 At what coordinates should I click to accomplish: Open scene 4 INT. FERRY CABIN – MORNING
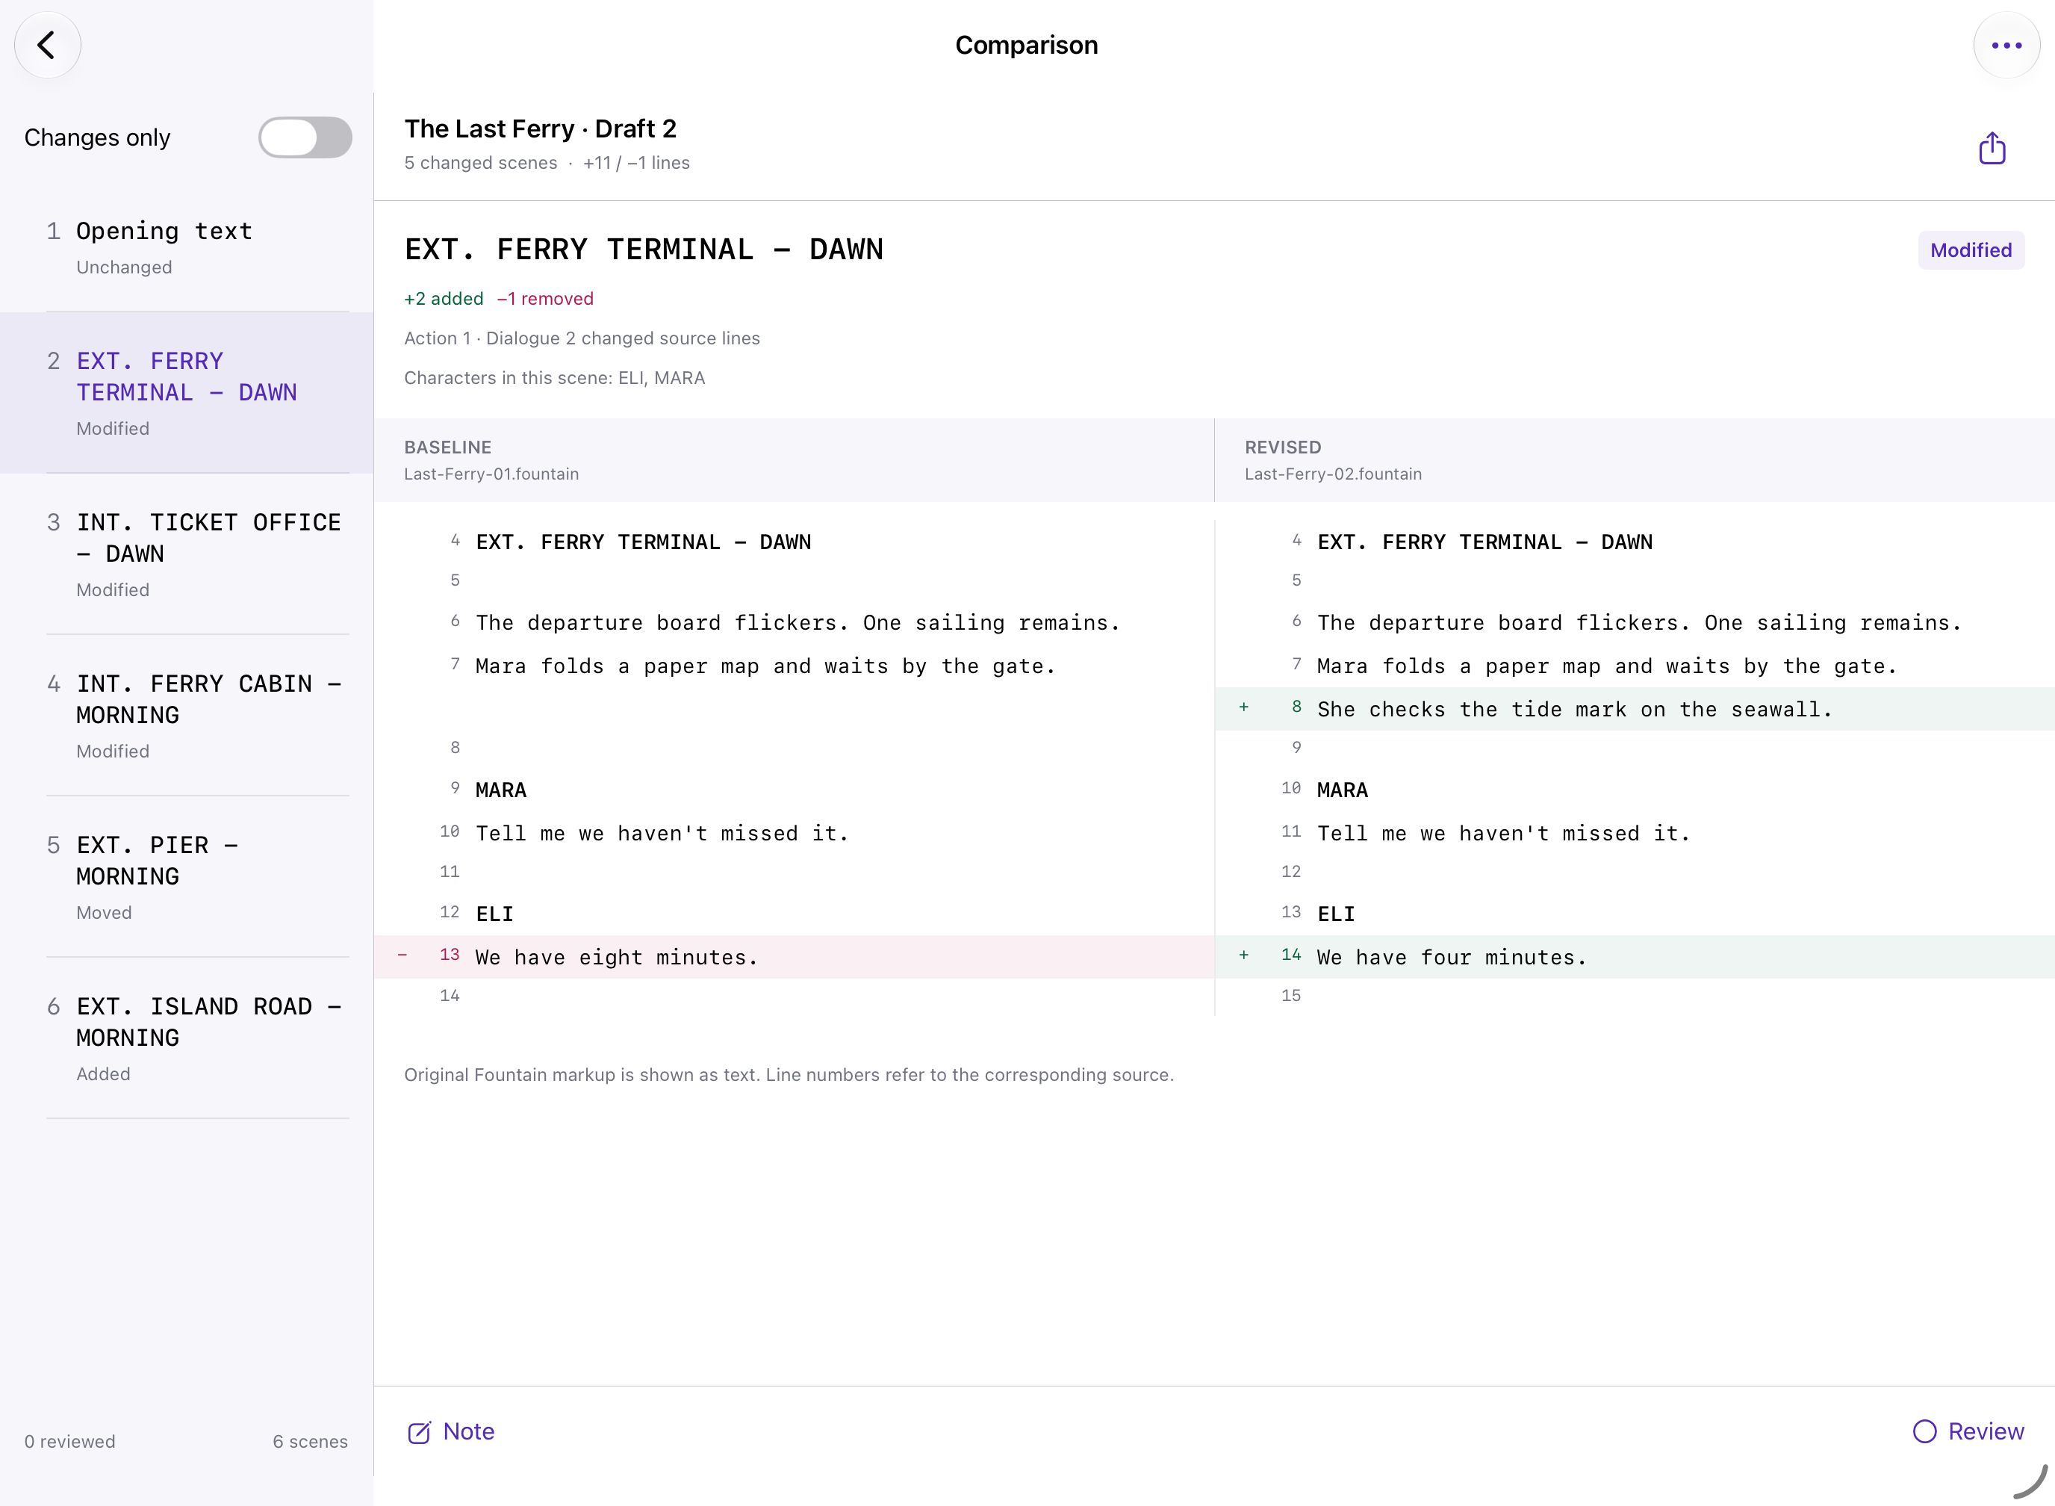point(187,716)
